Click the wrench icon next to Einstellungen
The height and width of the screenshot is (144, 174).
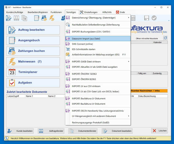click(x=82, y=12)
